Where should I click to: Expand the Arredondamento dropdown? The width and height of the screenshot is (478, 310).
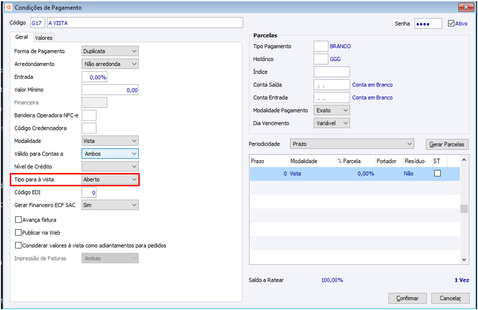click(x=110, y=64)
